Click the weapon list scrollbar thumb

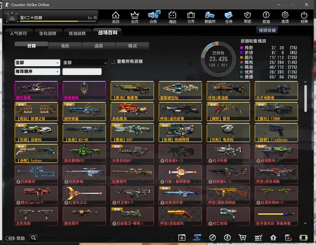coord(306,98)
